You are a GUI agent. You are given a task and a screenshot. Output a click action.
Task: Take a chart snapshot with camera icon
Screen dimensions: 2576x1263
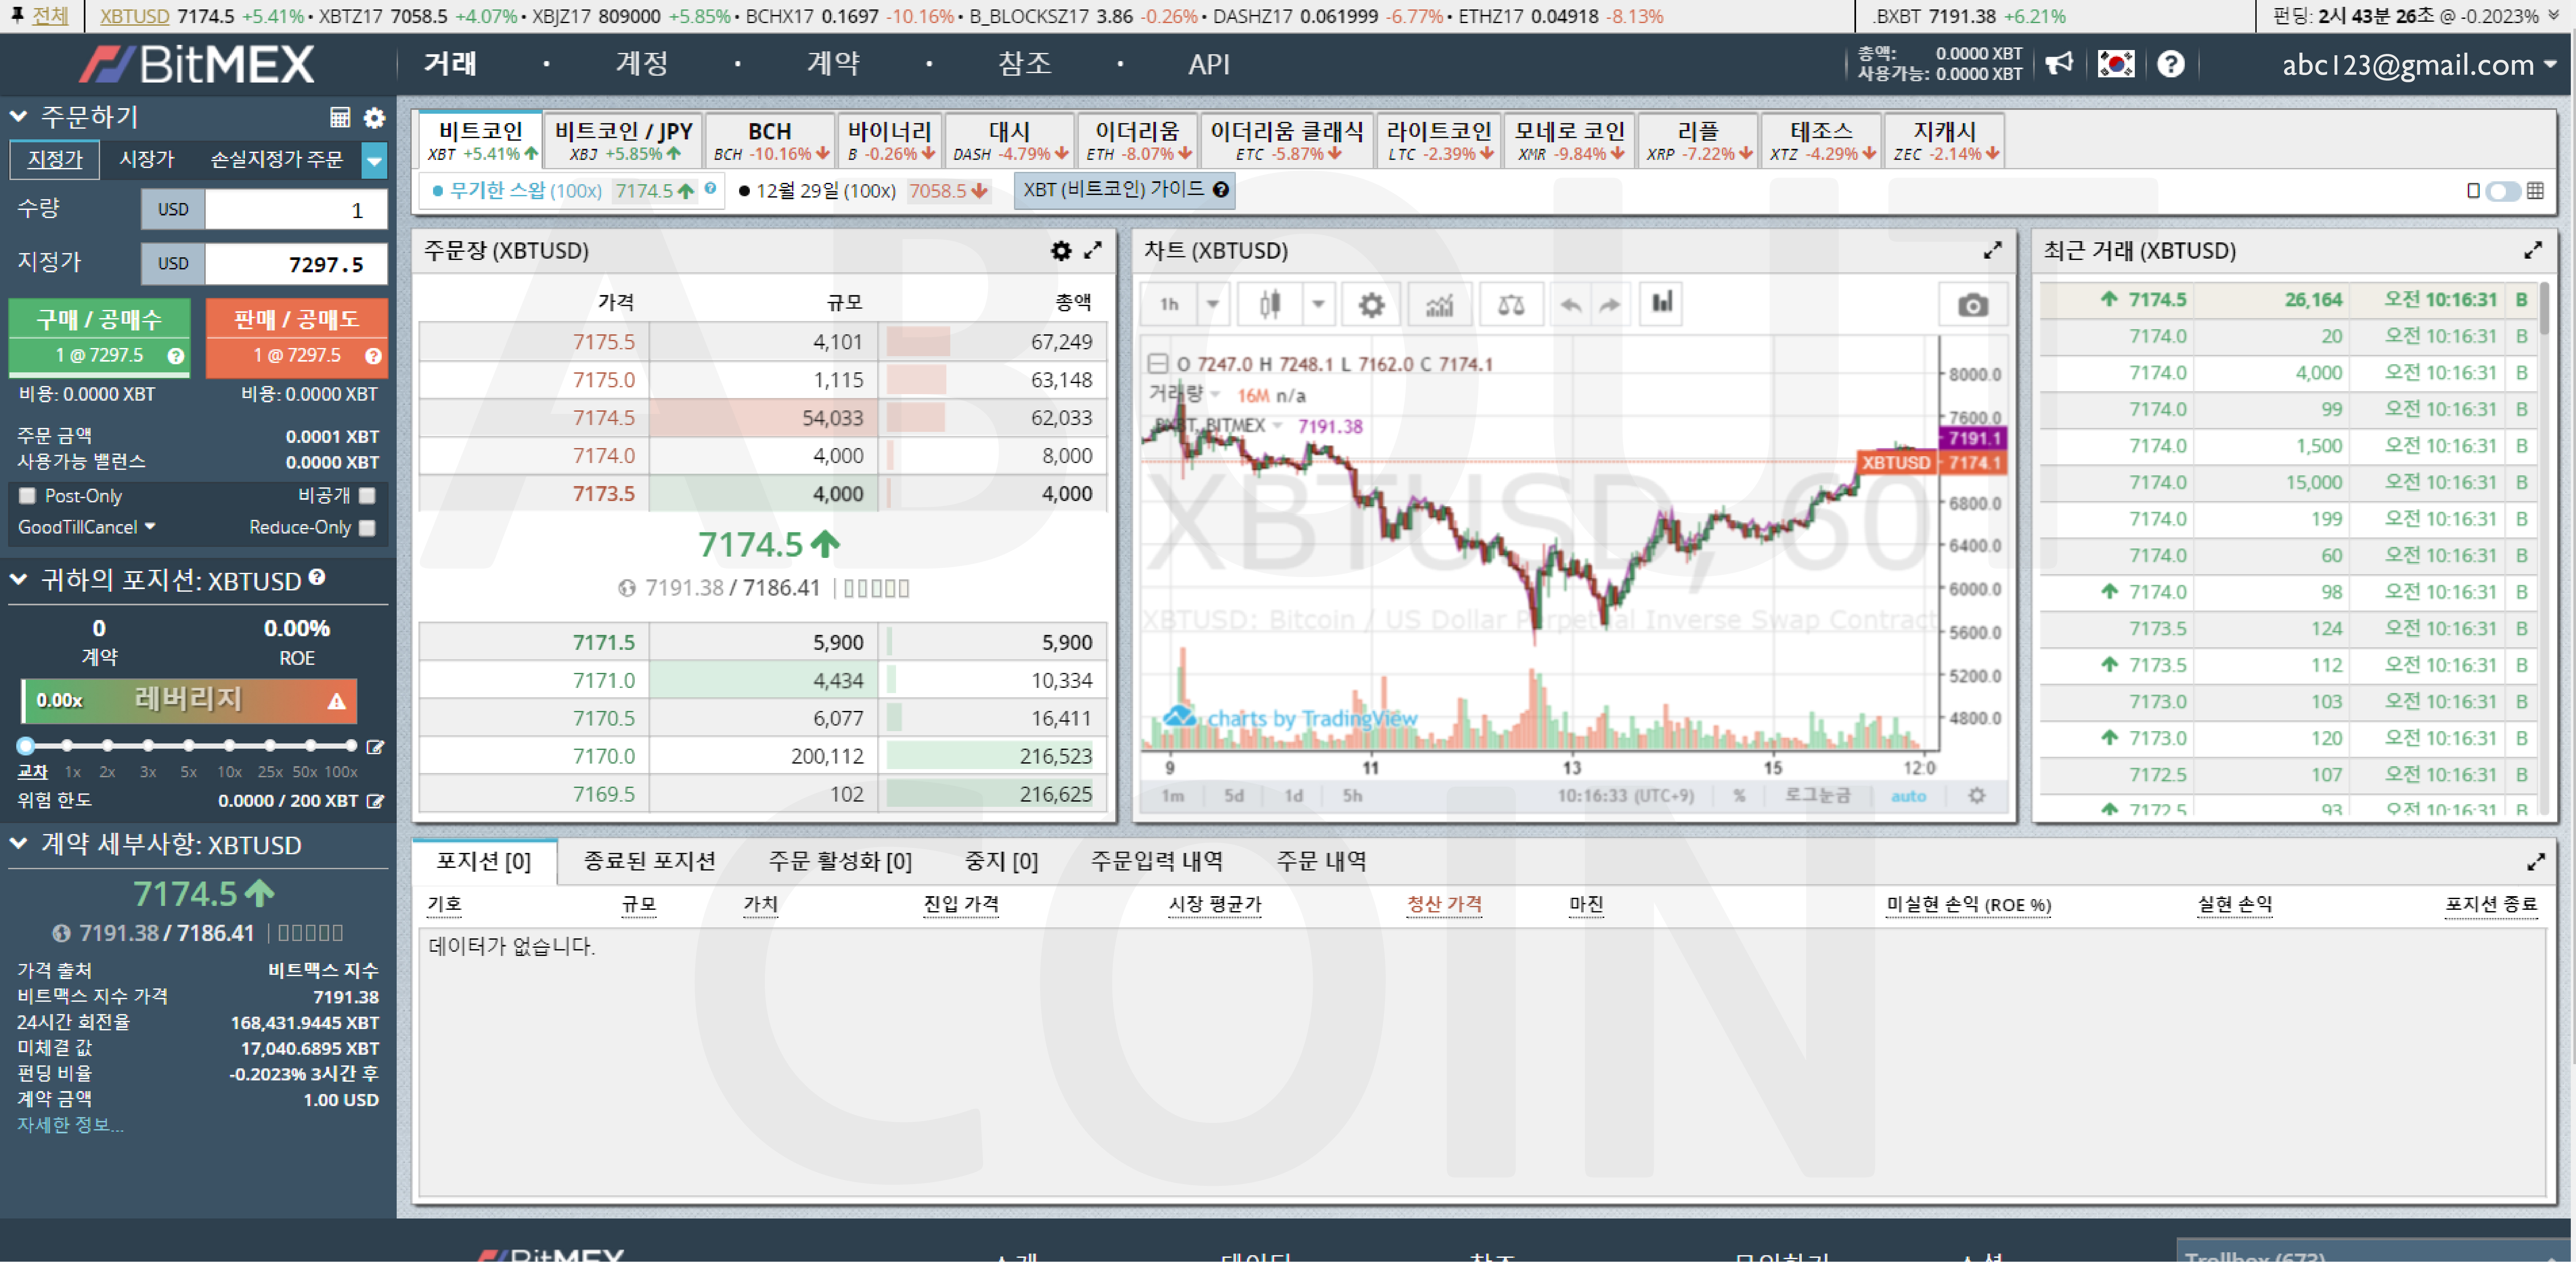click(x=1973, y=305)
